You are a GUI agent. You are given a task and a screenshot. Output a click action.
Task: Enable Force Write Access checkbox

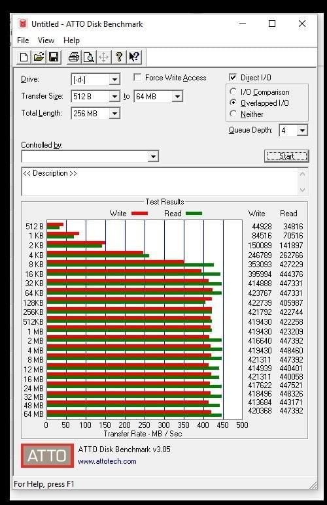pos(137,78)
